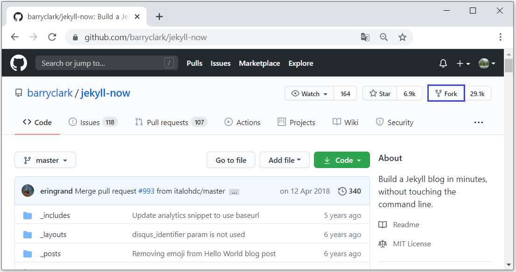
Task: Open the notifications bell
Action: pyautogui.click(x=443, y=63)
